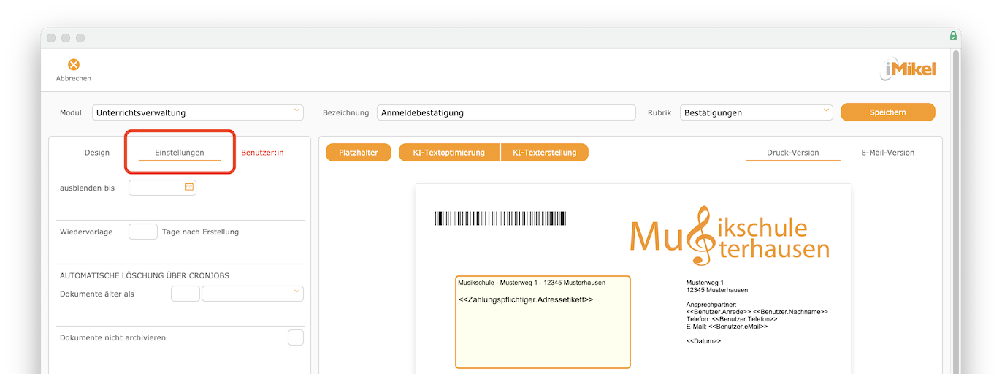Image resolution: width=1002 pixels, height=374 pixels.
Task: Click the green lock icon in title bar
Action: pyautogui.click(x=953, y=36)
